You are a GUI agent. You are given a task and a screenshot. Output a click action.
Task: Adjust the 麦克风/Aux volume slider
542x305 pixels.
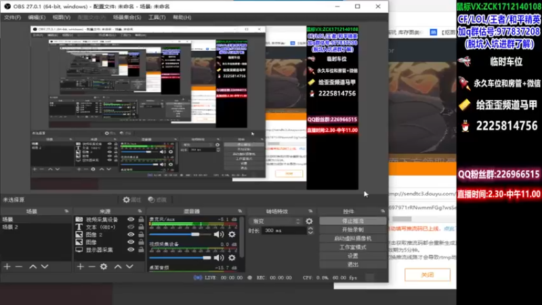click(x=180, y=235)
